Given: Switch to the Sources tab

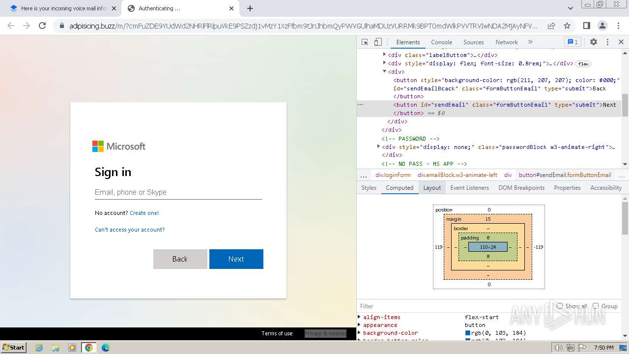Looking at the screenshot, I should tap(474, 42).
